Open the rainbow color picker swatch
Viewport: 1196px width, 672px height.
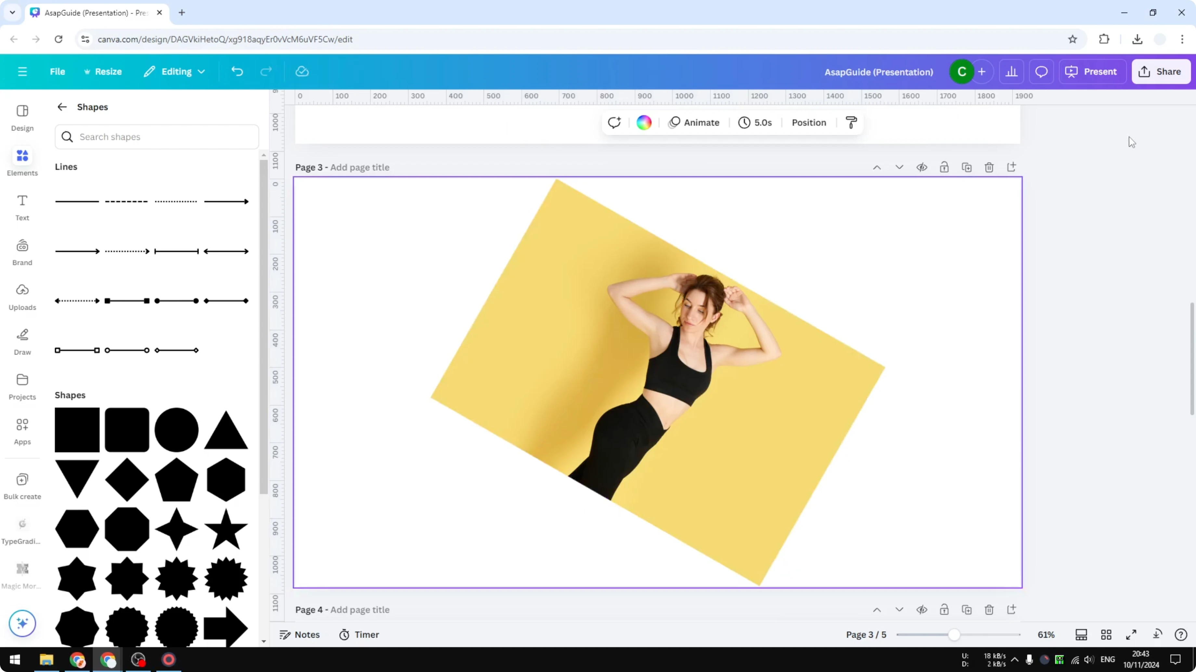tap(644, 122)
